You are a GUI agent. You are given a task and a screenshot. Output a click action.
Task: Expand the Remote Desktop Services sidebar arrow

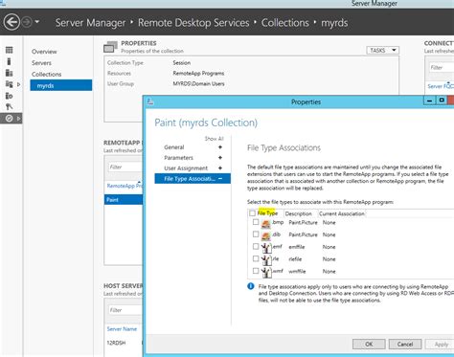(19, 119)
